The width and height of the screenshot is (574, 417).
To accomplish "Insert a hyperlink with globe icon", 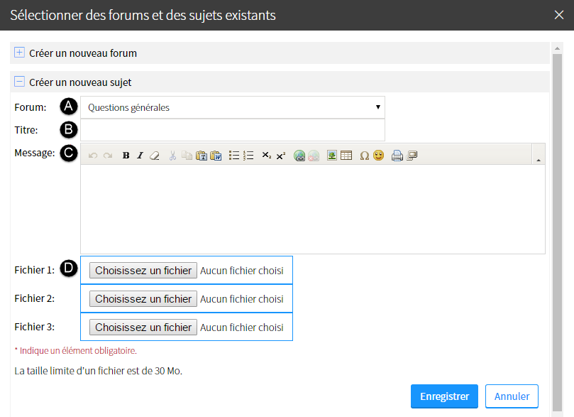I will click(299, 156).
